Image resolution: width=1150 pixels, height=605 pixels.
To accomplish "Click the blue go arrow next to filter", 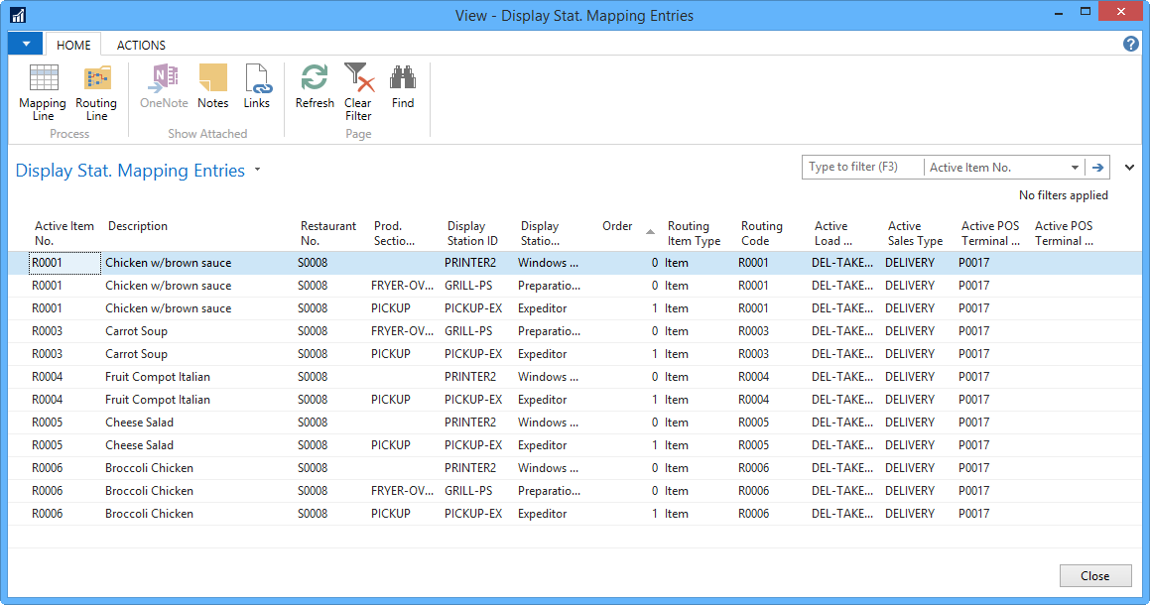I will click(1098, 168).
